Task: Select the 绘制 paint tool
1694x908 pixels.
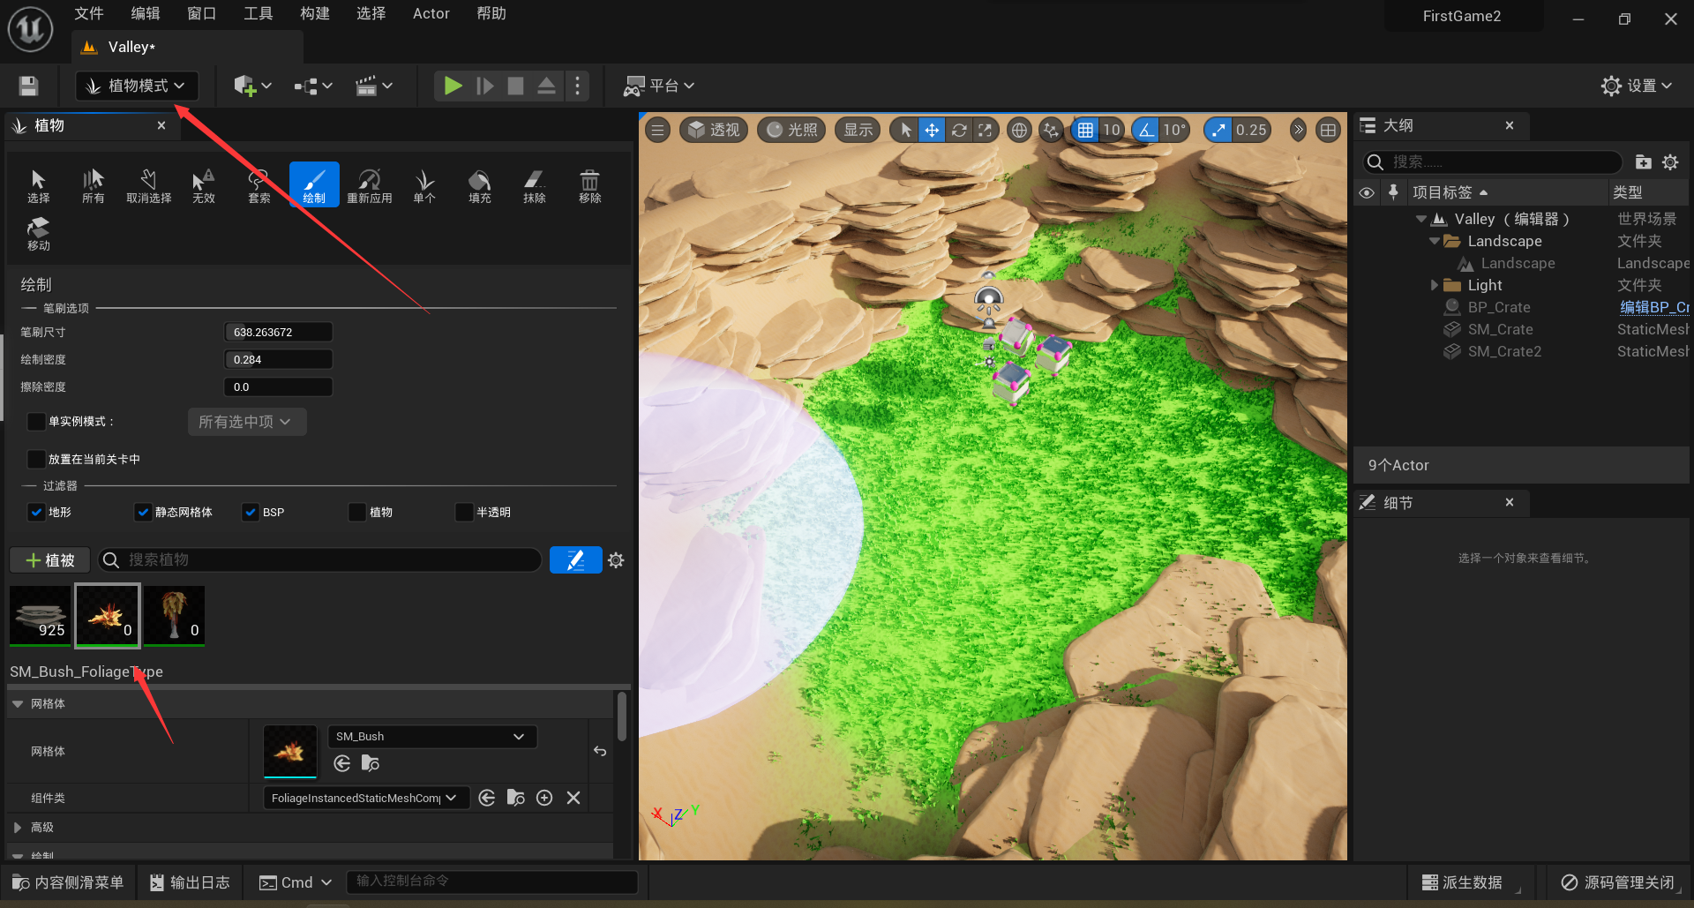Action: pyautogui.click(x=314, y=185)
